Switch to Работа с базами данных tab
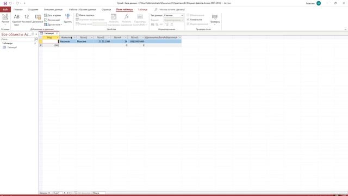The width and height of the screenshot is (348, 196). tap(82, 10)
